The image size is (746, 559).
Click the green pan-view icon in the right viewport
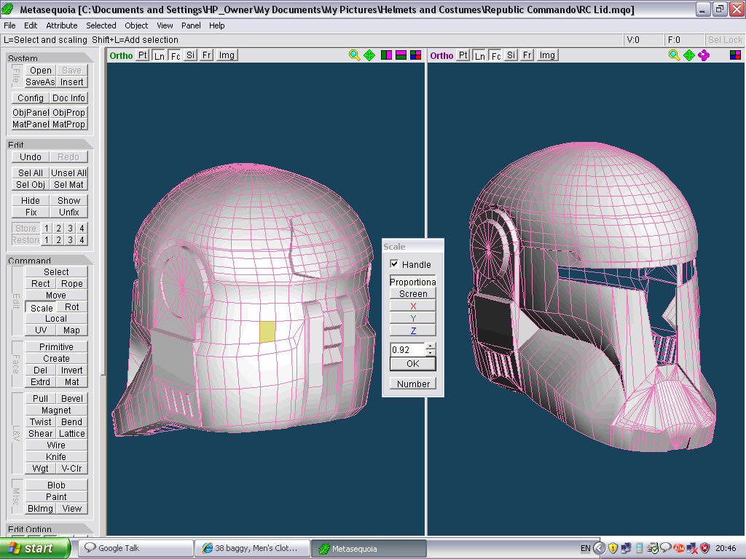(x=689, y=55)
